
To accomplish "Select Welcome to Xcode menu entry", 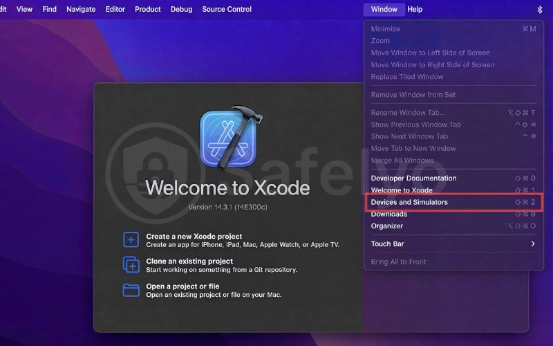I will (453, 190).
